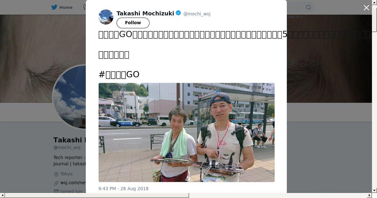377x198 pixels.
Task: Open the 9:43 PM - 28 Aug 2018 timestamp
Action: coord(123,189)
